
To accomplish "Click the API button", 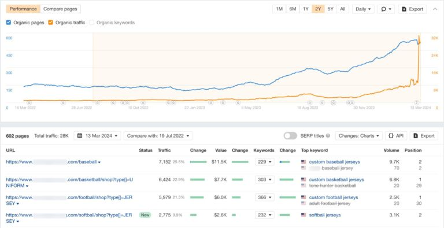I will point(396,135).
